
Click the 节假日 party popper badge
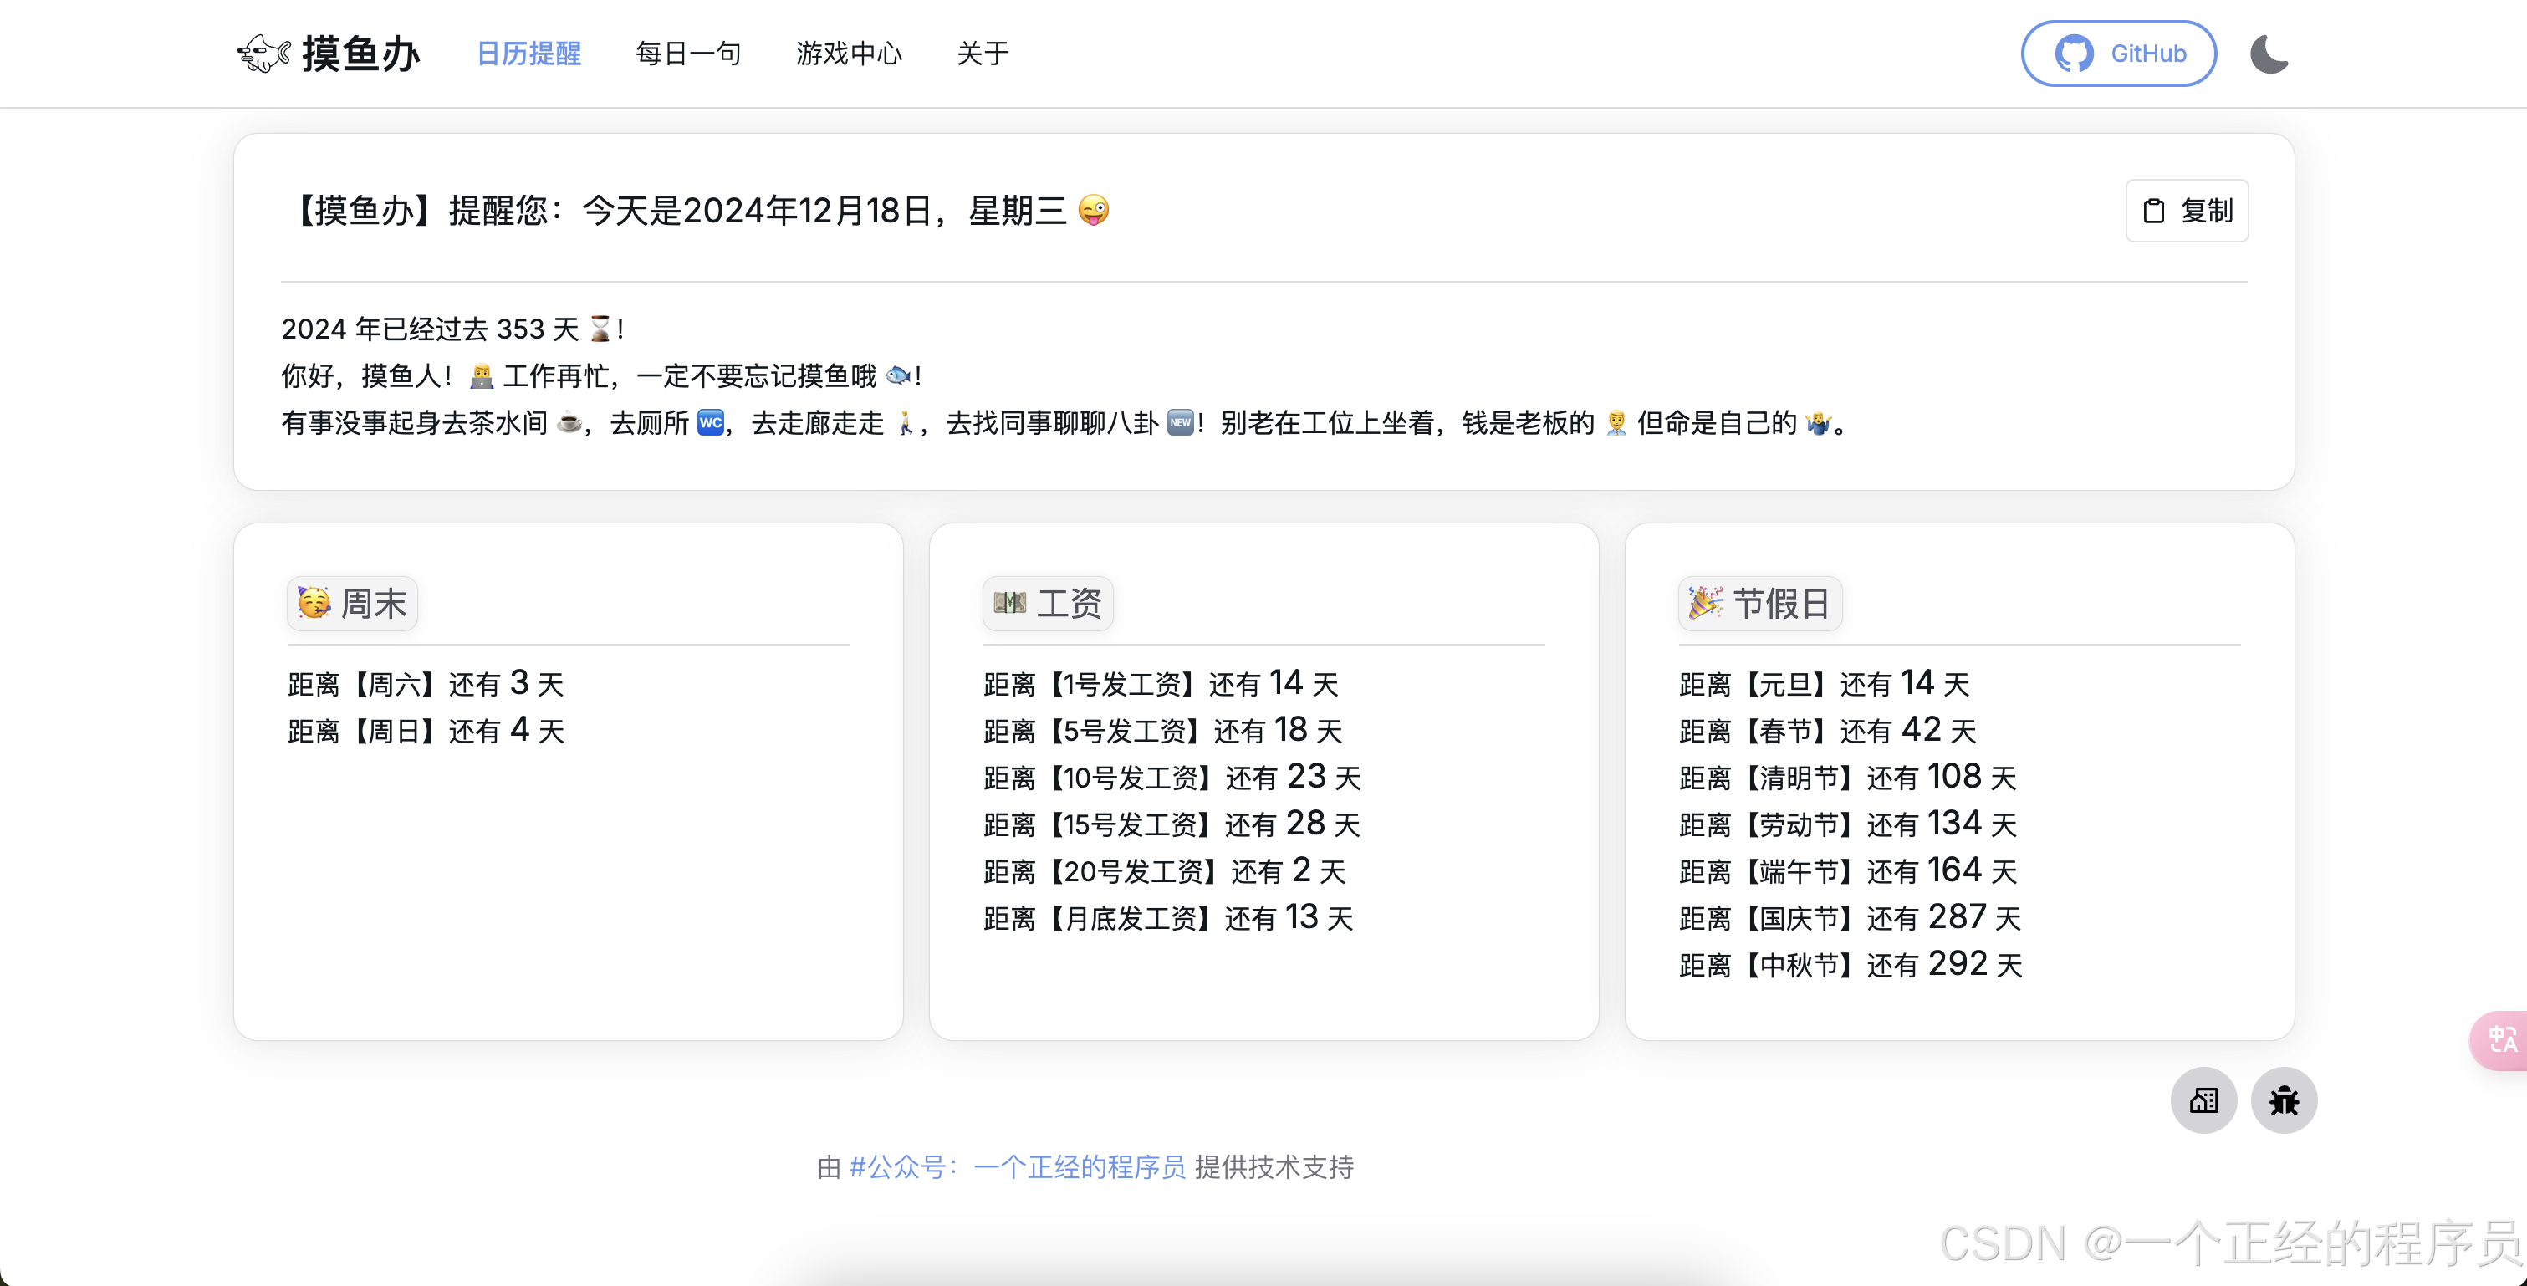coord(1760,603)
